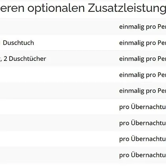Click empty description cell beside last pro Übernachtu
This screenshot has height=166, width=166.
(x=58, y=155)
